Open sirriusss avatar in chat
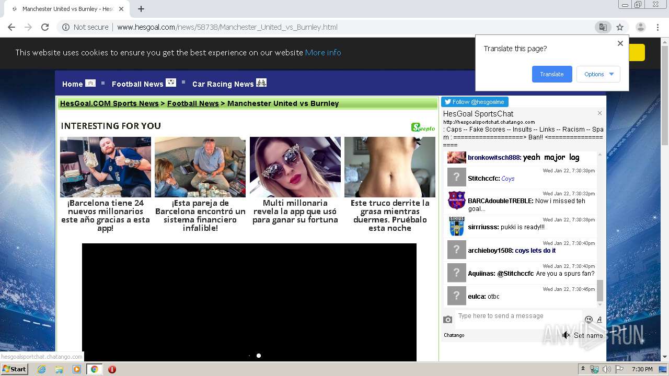Image resolution: width=669 pixels, height=376 pixels. (456, 226)
